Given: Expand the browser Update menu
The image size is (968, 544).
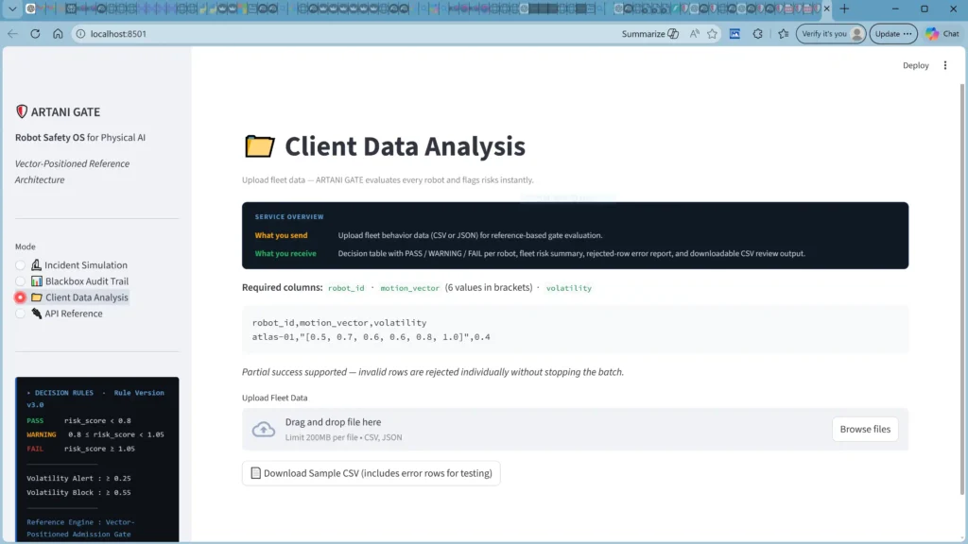Looking at the screenshot, I should [893, 34].
